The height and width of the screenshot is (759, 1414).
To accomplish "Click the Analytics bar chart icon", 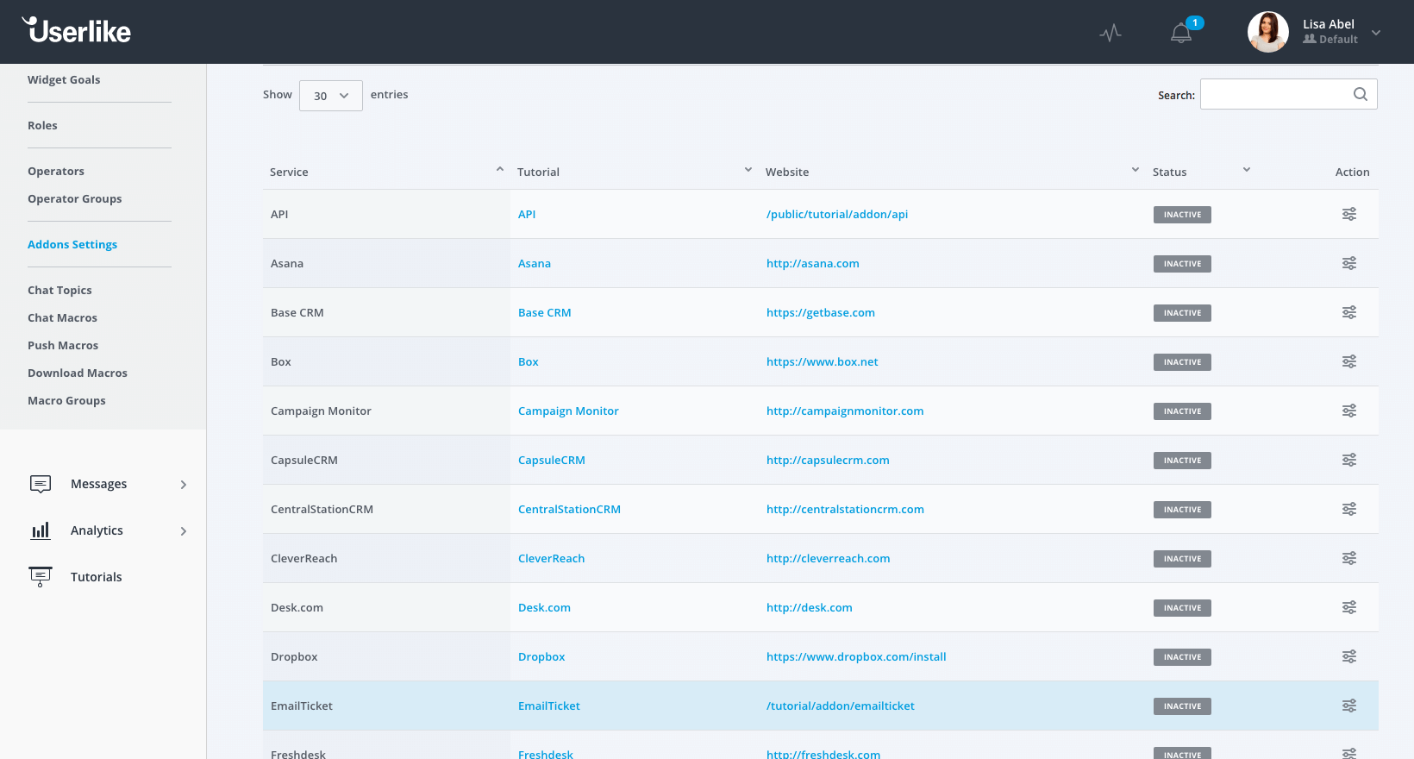I will click(x=41, y=530).
